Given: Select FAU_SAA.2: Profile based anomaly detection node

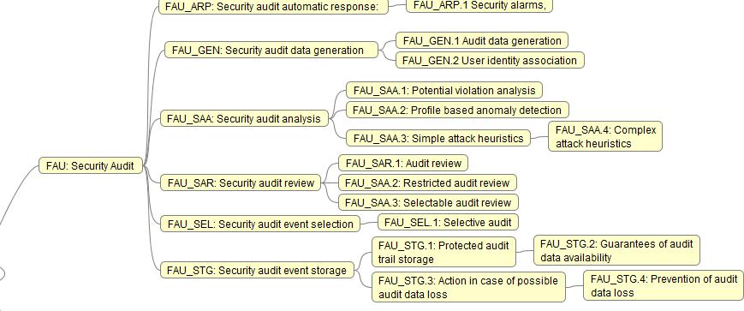Looking at the screenshot, I should pyautogui.click(x=457, y=111).
